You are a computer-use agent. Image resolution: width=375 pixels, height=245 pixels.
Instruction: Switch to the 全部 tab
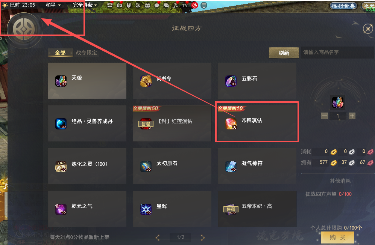tap(60, 53)
